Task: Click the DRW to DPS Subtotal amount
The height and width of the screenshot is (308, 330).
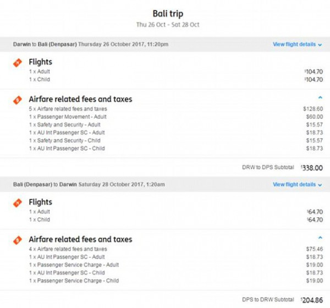Action: point(311,168)
